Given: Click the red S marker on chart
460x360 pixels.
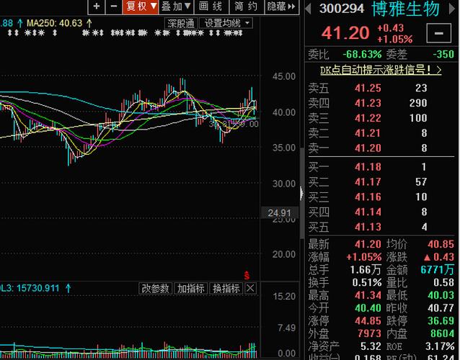Looking at the screenshot, I should [247, 275].
